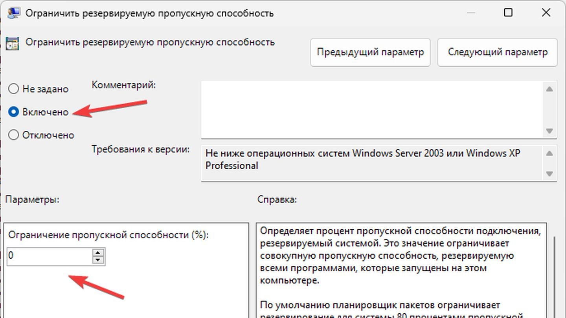Click into the Комментарий text area
The image size is (566, 318).
(372, 110)
